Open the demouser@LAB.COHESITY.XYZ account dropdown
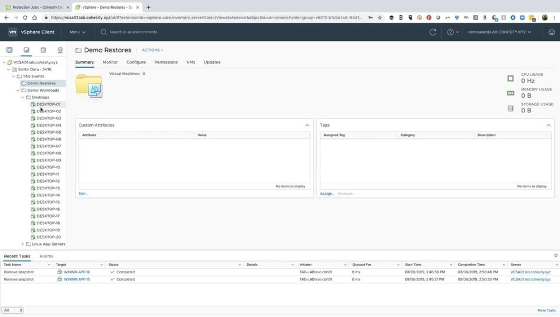This screenshot has height=317, width=560. coord(499,32)
